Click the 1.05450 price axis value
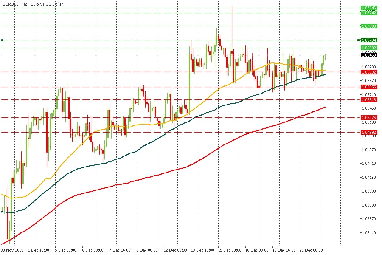The image size is (382, 255). pos(369,108)
